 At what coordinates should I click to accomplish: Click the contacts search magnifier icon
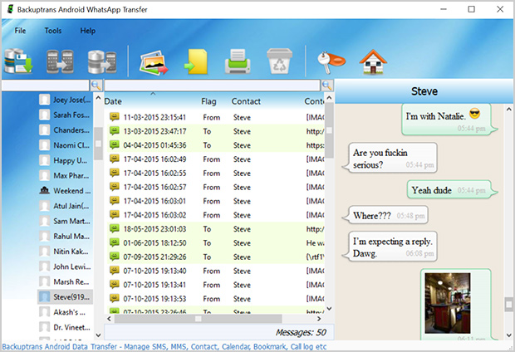tap(96, 86)
